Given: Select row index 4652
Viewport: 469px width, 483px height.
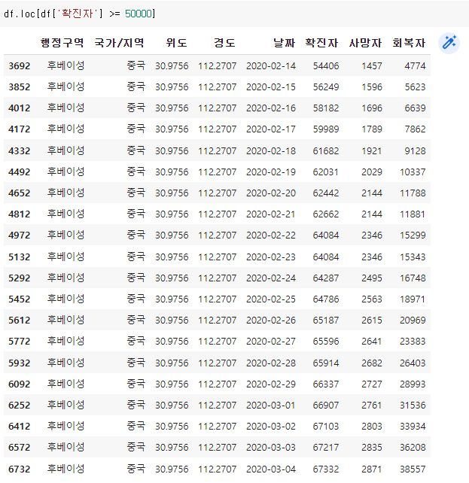Looking at the screenshot, I should 20,193.
